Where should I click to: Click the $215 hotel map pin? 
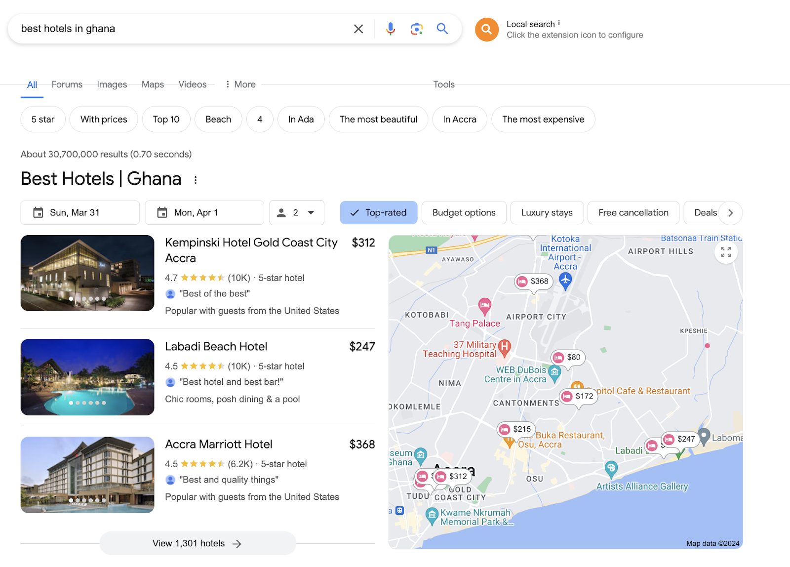pyautogui.click(x=516, y=429)
